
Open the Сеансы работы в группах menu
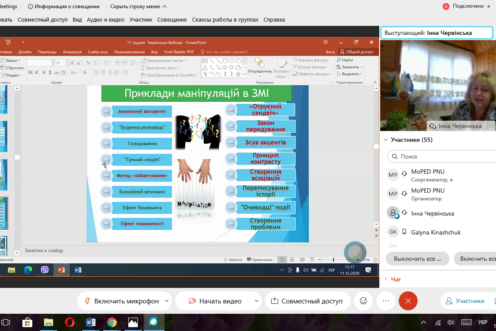[x=225, y=20]
